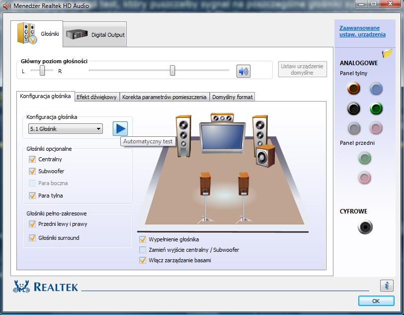This screenshot has height=315, width=404.
Task: Click the title bar speaker icon
Action: click(x=6, y=5)
